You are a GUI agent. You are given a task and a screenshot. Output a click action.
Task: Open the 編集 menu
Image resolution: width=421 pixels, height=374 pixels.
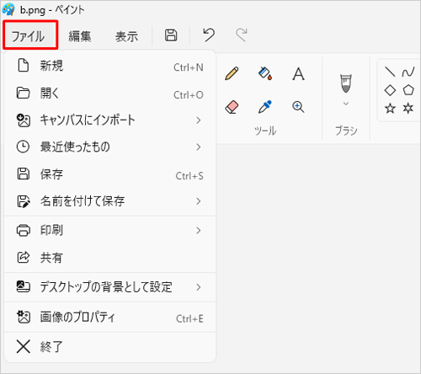(x=80, y=36)
